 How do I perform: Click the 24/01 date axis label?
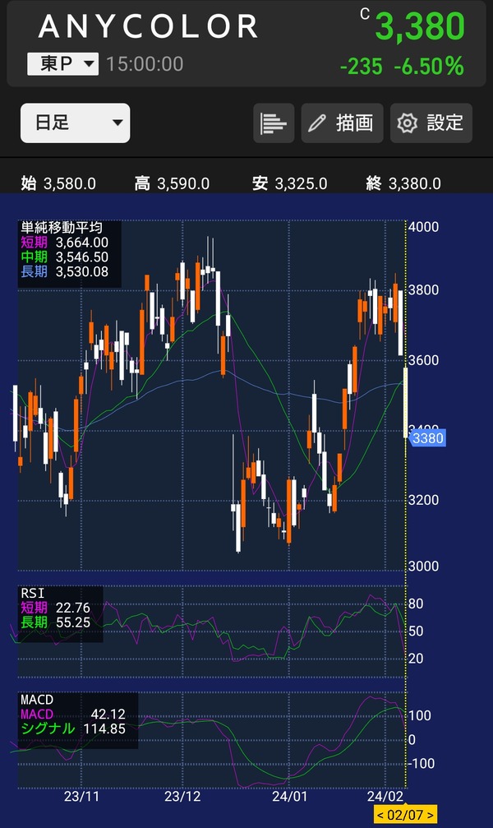pyautogui.click(x=289, y=796)
